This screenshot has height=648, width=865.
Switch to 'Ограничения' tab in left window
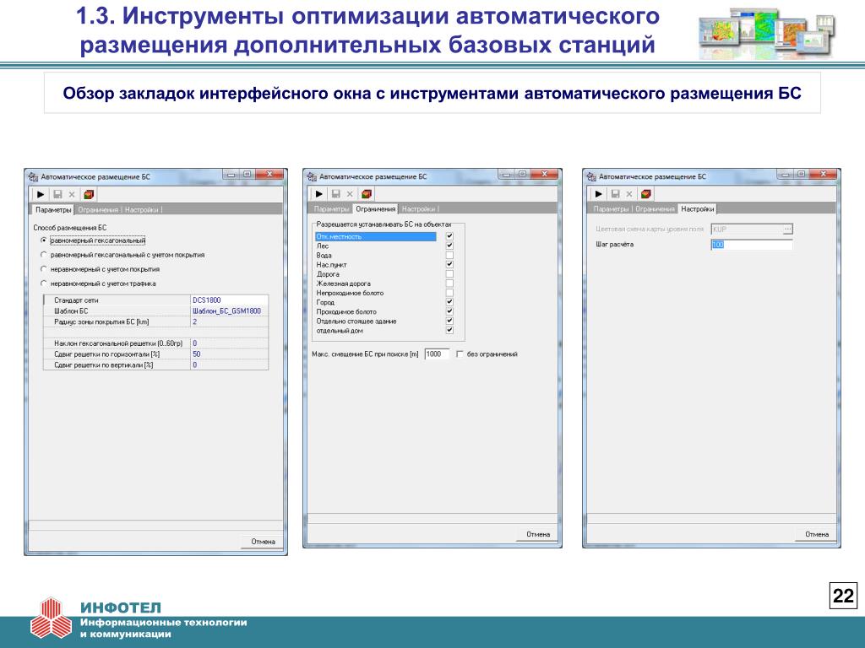click(x=98, y=210)
